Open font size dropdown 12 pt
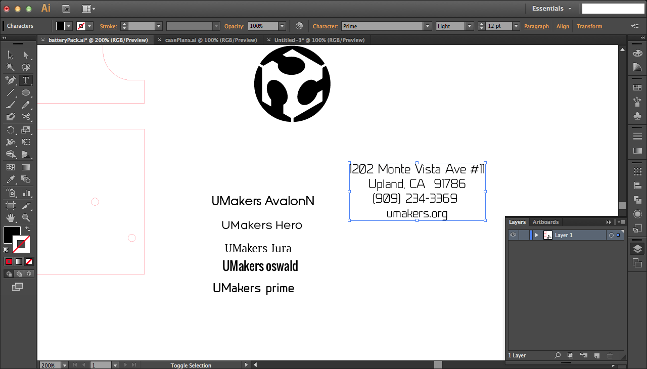The height and width of the screenshot is (369, 647). (x=516, y=26)
